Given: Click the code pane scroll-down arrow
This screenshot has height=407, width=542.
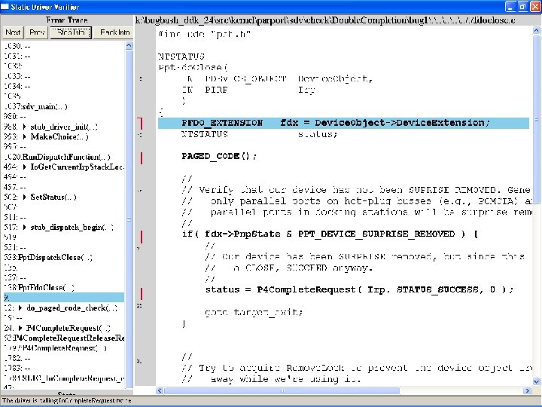Looking at the screenshot, I should click(536, 381).
